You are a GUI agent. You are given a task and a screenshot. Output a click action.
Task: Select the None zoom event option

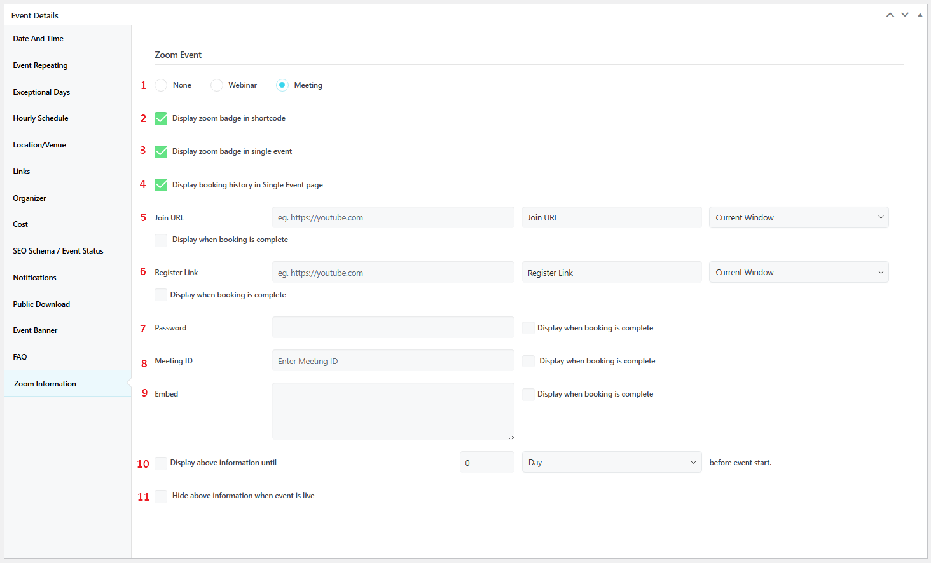pyautogui.click(x=161, y=85)
